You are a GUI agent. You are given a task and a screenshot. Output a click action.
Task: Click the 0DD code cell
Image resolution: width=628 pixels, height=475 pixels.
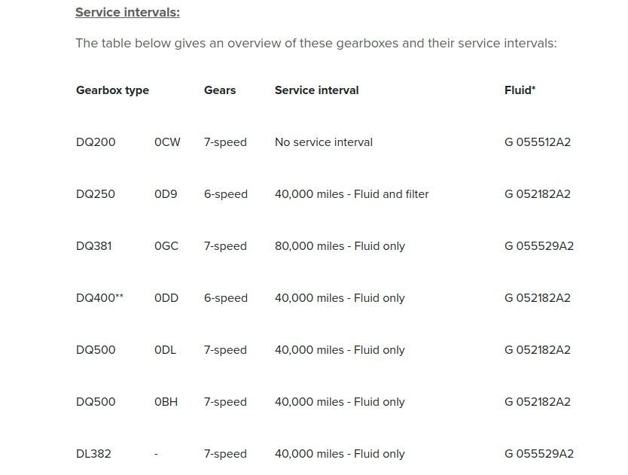coord(166,298)
